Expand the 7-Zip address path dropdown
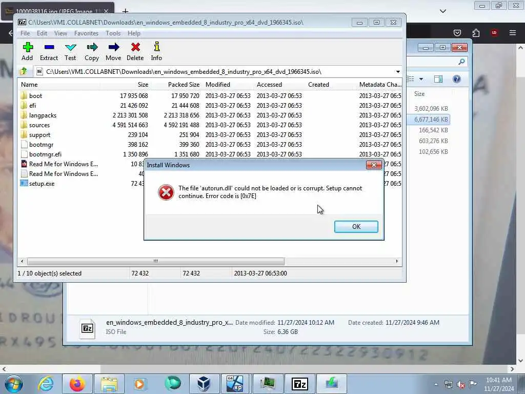Viewport: 525px width, 394px height. click(397, 72)
